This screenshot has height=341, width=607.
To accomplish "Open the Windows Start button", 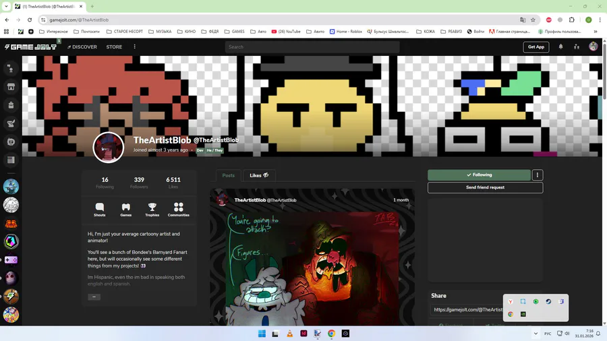I will click(262, 334).
